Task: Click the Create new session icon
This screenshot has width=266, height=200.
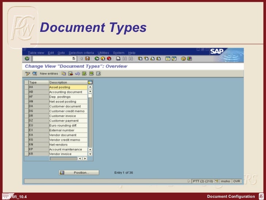Action: (x=168, y=59)
